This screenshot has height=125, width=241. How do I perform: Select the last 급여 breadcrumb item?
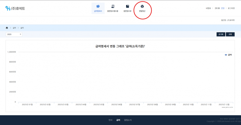22,28
